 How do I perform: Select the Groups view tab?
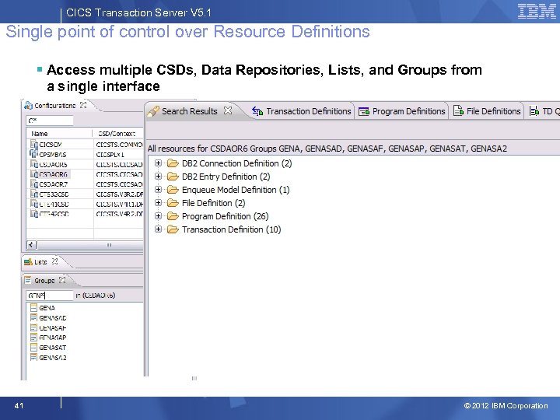coord(44,280)
